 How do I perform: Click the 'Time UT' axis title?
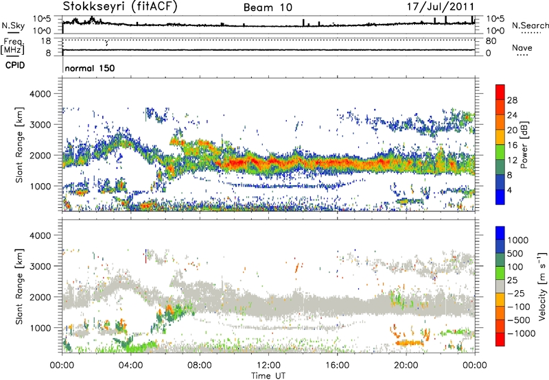pyautogui.click(x=268, y=376)
